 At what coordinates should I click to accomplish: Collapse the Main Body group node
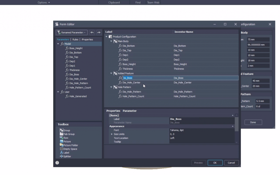(x=111, y=41)
